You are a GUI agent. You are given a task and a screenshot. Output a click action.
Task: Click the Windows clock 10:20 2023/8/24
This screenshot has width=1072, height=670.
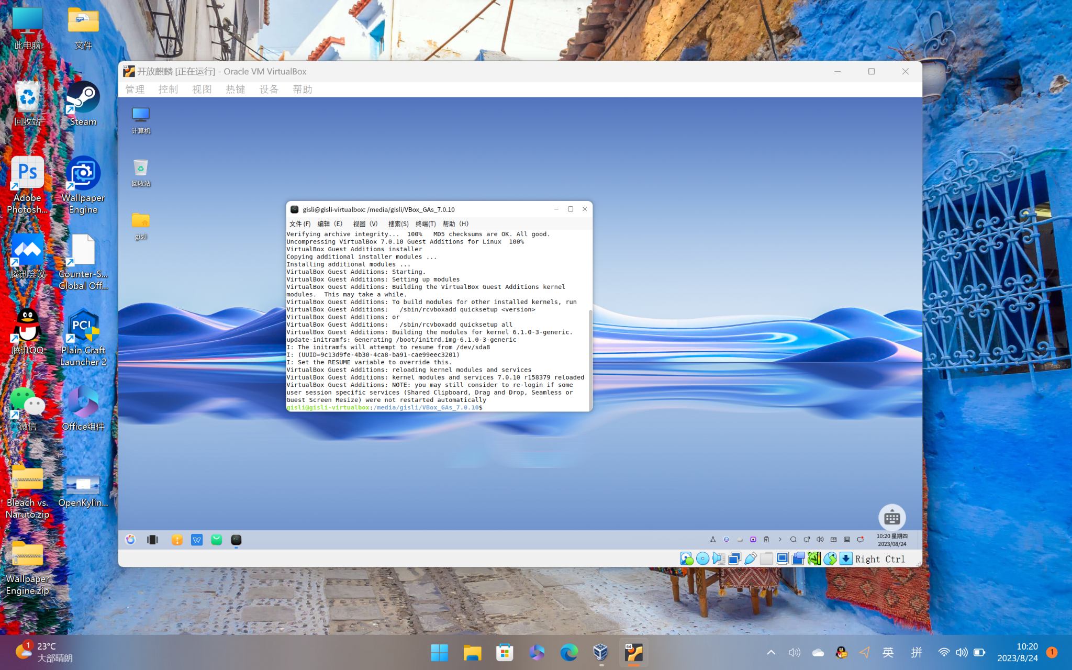pos(1018,652)
